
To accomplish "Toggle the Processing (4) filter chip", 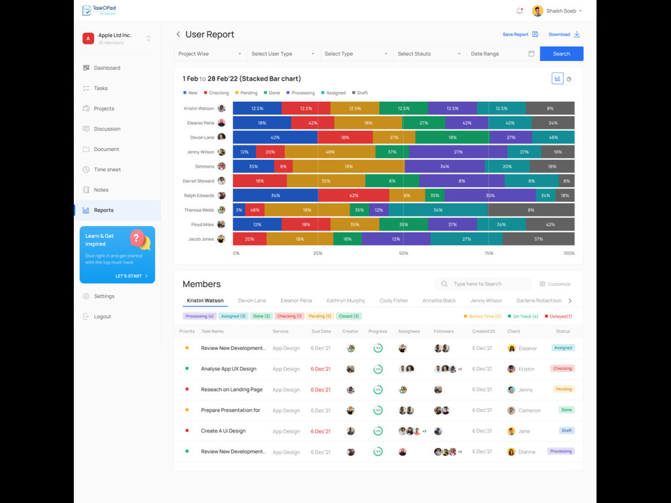I will [x=199, y=316].
